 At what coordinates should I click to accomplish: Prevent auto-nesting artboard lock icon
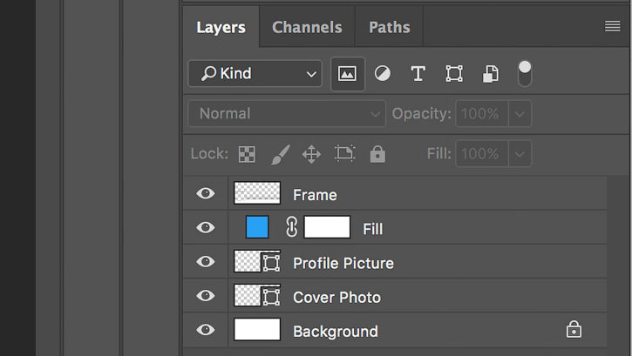pos(345,153)
